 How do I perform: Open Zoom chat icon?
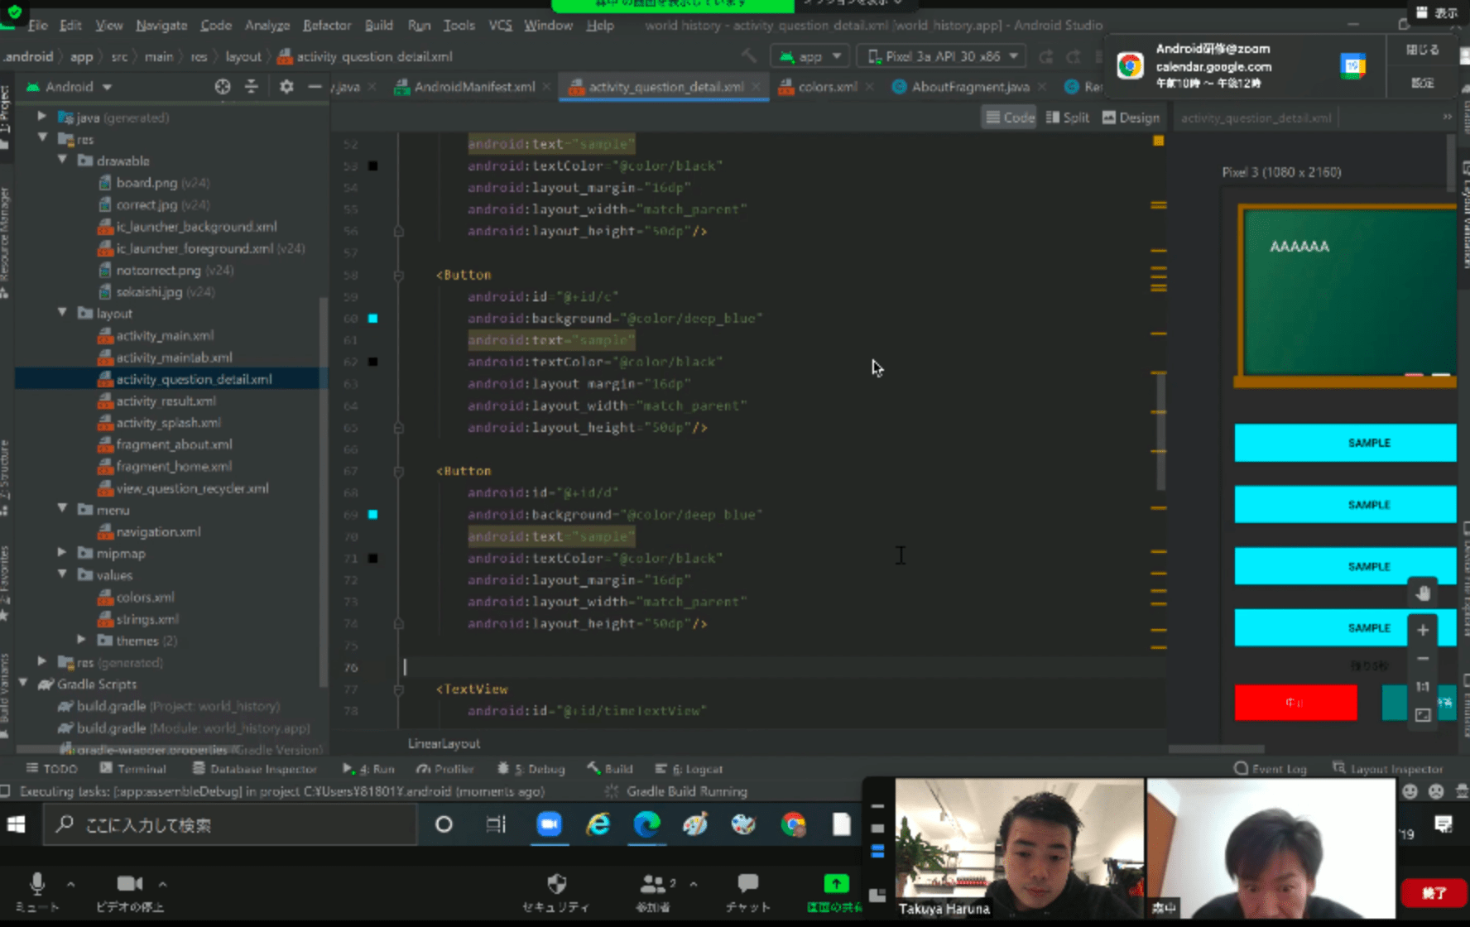(747, 884)
